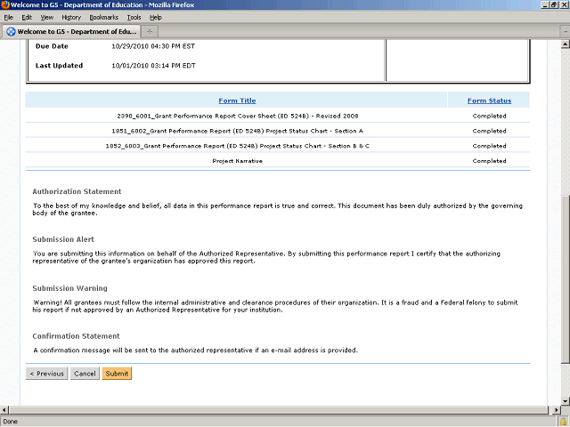Click the vertical scrollbar up arrow
The height and width of the screenshot is (427, 570).
tap(565, 44)
